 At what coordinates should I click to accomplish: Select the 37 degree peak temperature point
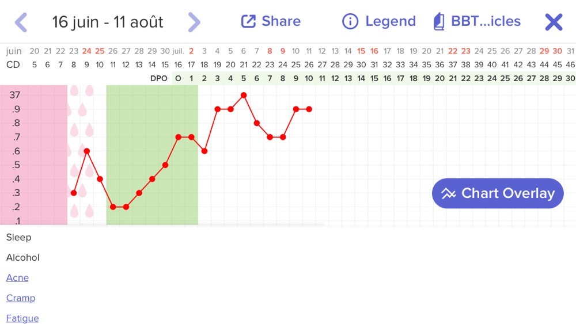pyautogui.click(x=244, y=96)
